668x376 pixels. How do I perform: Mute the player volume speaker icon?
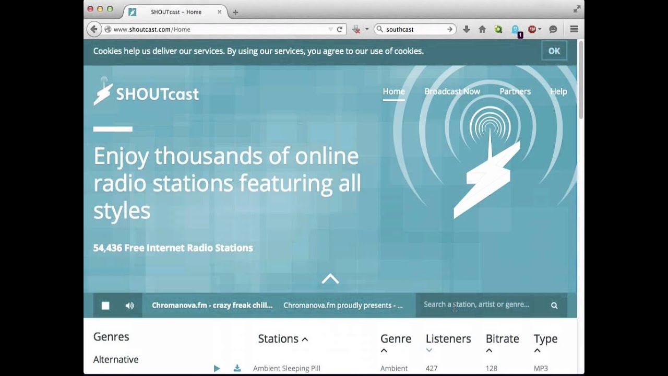129,305
